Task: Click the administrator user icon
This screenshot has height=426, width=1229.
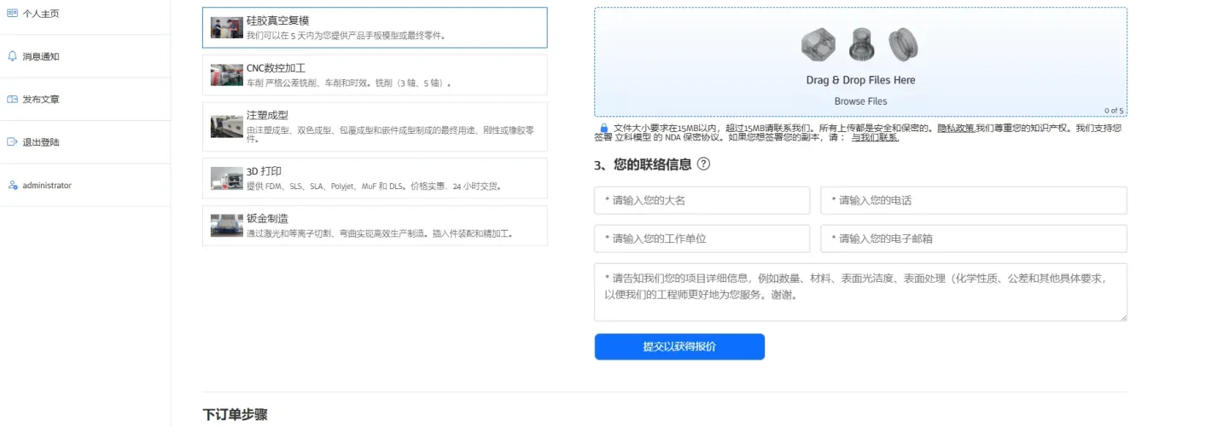Action: pos(12,185)
